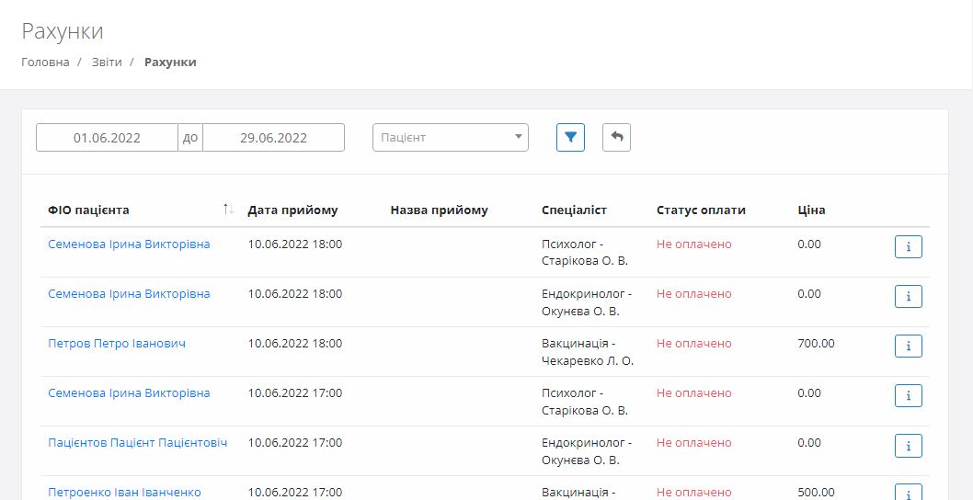The height and width of the screenshot is (500, 973).
Task: Select the Статус оплати column header
Action: [x=701, y=210]
